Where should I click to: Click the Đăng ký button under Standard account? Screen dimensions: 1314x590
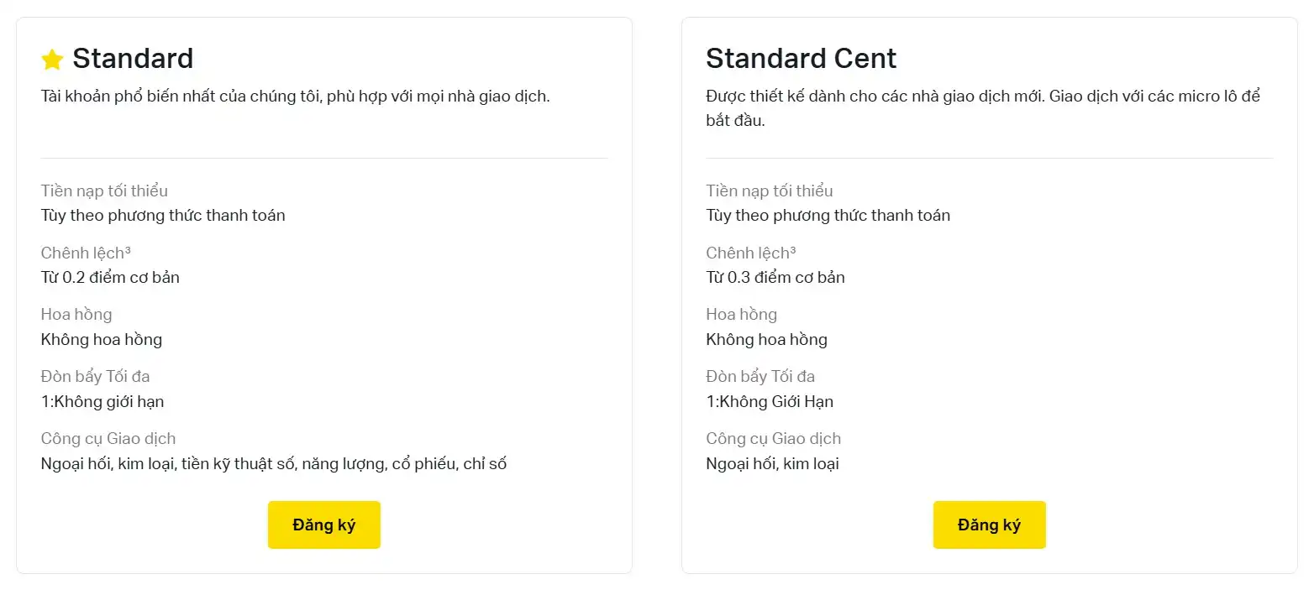coord(324,525)
